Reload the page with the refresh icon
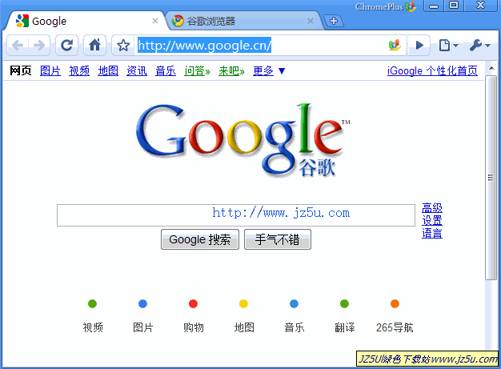 pos(66,46)
